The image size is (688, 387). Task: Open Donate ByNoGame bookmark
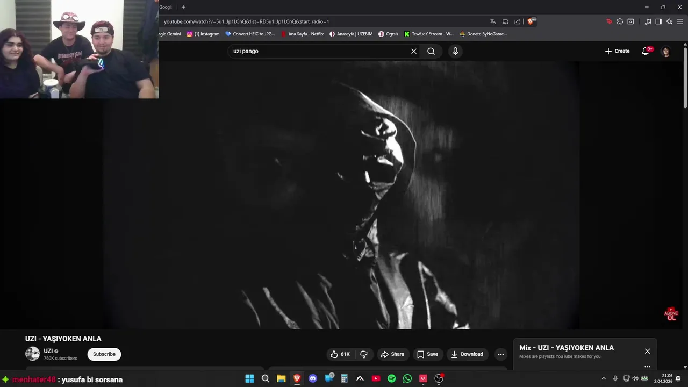483,34
